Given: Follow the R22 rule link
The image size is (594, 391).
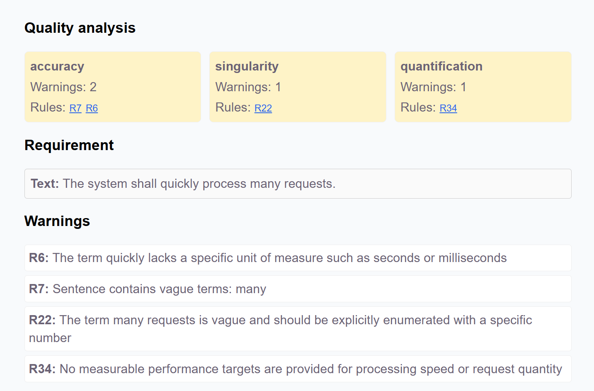Looking at the screenshot, I should click(x=263, y=108).
